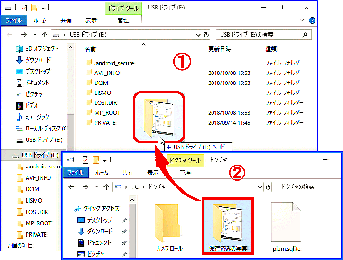
Task: Select ピクチャ in USB window navigation pane
Action: [x=29, y=94]
